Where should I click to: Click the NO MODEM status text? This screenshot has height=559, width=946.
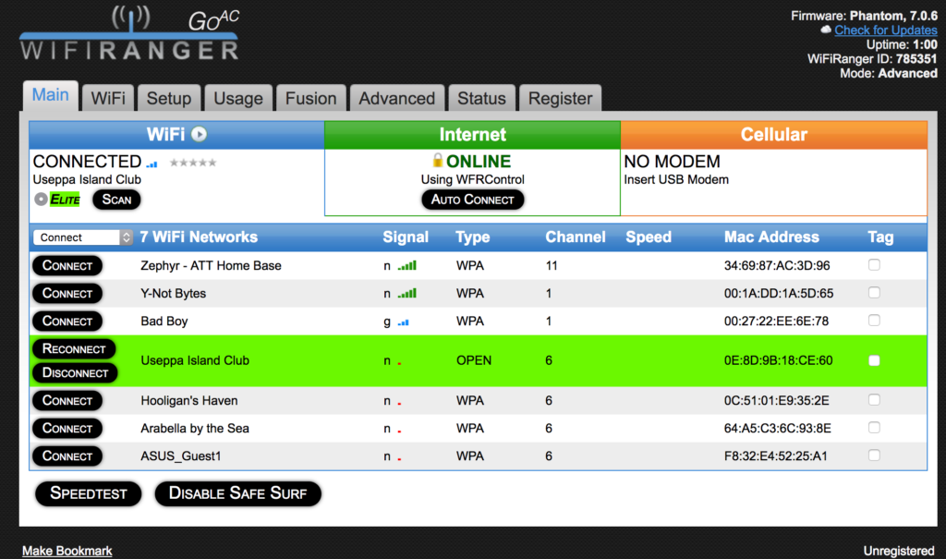(673, 161)
